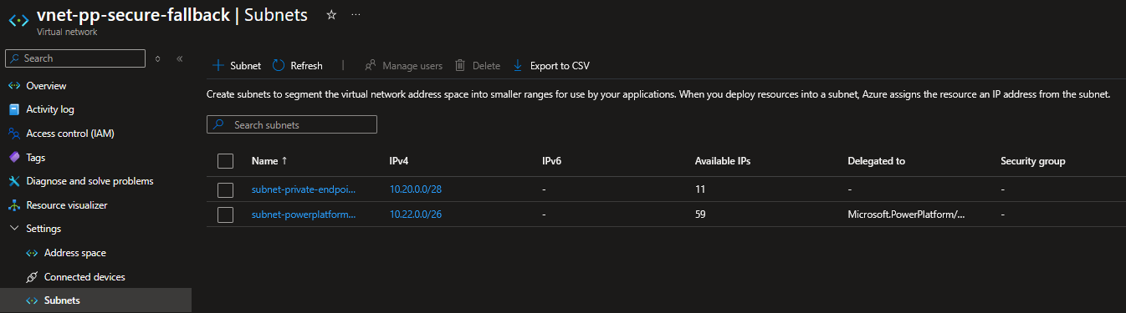Viewport: 1126px width, 313px height.
Task: Click the Refresh circular arrow icon
Action: (x=279, y=65)
